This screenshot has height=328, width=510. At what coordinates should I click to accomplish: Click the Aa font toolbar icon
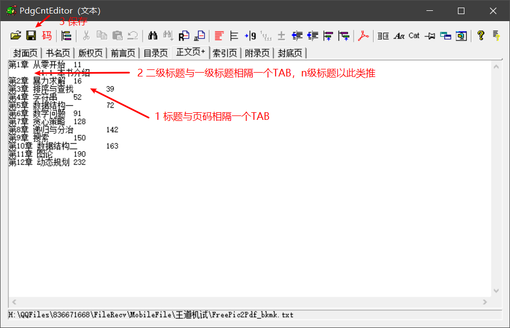point(399,36)
